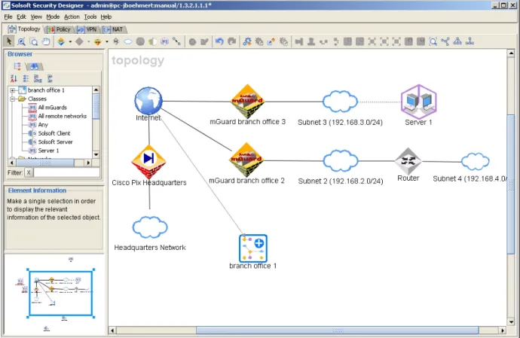Undo with the blue curved arrow

click(x=219, y=41)
